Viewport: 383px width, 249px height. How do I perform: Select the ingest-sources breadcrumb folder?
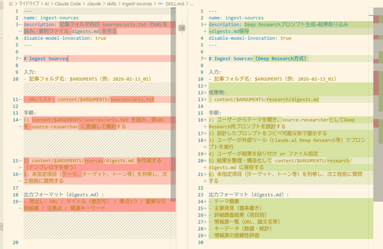[x=137, y=4]
